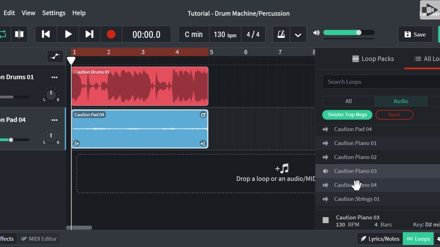Save the project
This screenshot has height=247, width=440.
[x=415, y=34]
